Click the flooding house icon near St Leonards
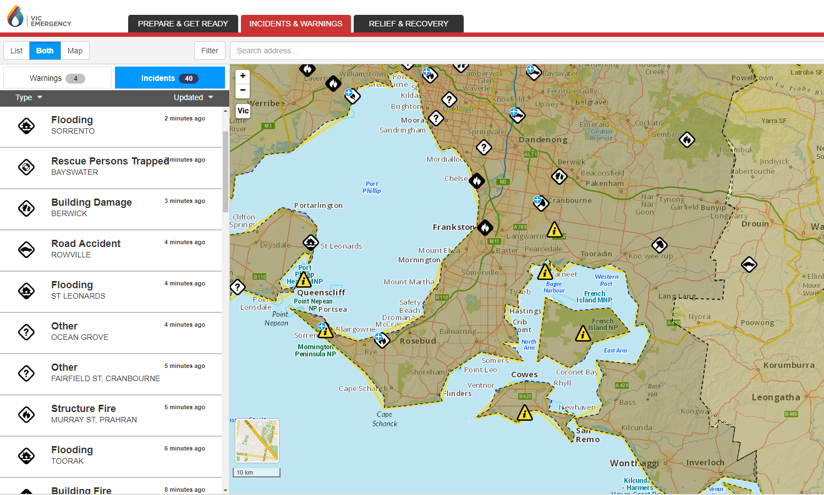Screen dimensions: 824x495 tap(311, 242)
